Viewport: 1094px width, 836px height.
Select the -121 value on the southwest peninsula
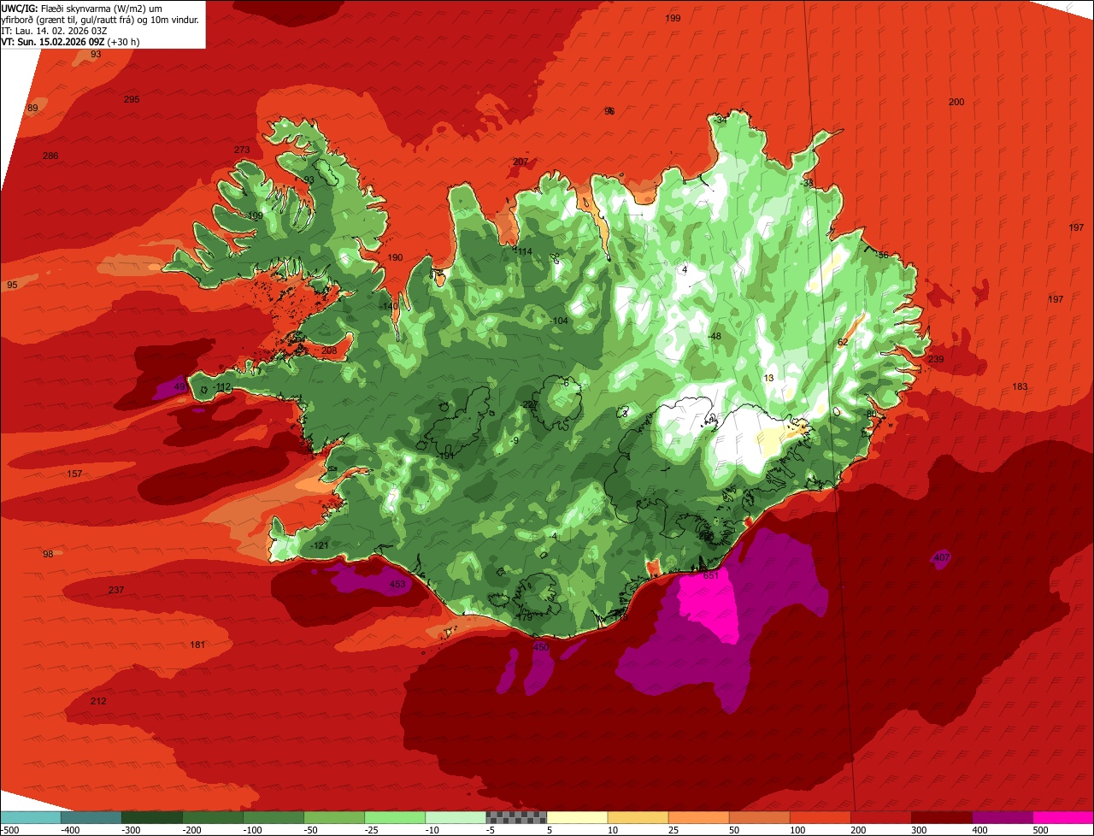coord(320,545)
